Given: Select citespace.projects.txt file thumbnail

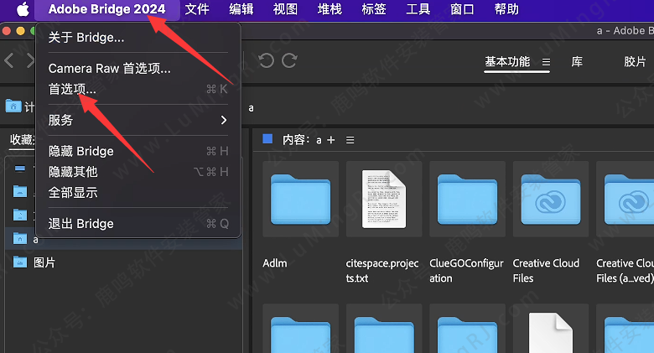Looking at the screenshot, I should tap(384, 200).
